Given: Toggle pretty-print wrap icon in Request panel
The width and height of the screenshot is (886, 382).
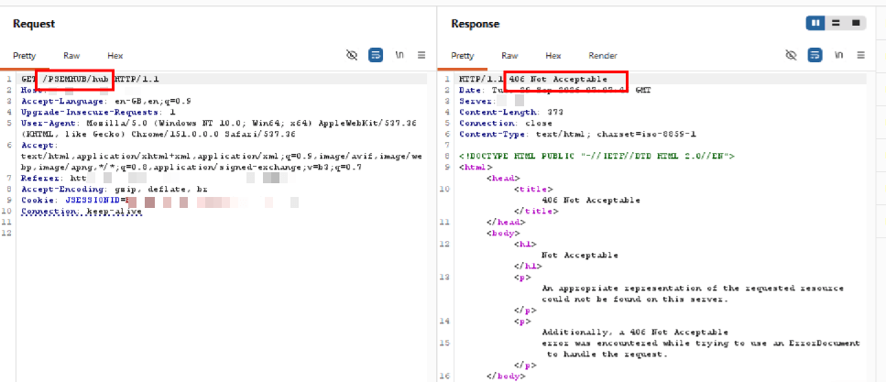Looking at the screenshot, I should click(x=376, y=55).
